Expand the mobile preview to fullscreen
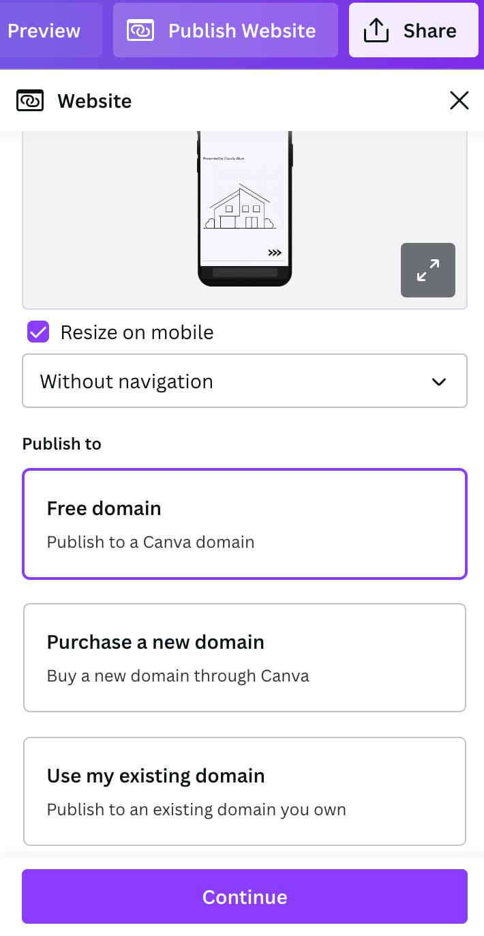 (427, 270)
